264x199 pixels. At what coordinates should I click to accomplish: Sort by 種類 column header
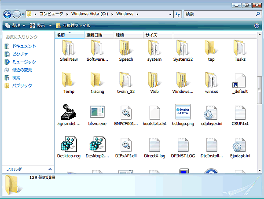coord(128,35)
